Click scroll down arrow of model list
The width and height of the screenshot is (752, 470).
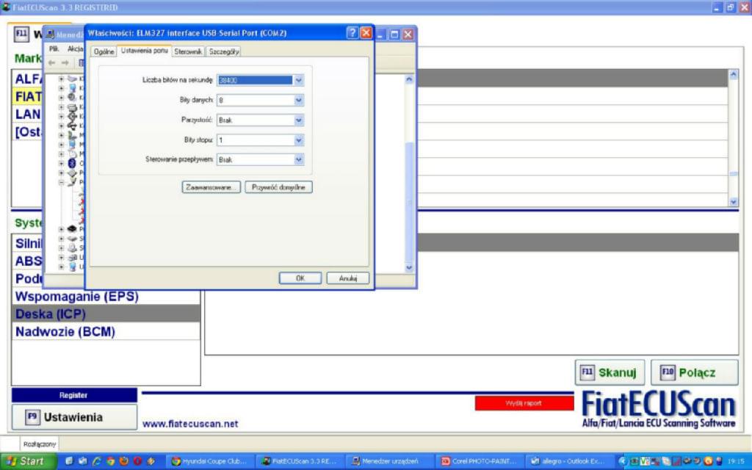pos(734,202)
